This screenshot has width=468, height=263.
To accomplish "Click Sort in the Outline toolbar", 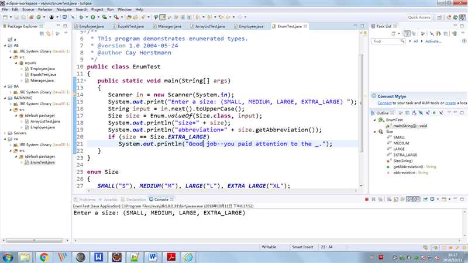I will pyautogui.click(x=414, y=113).
